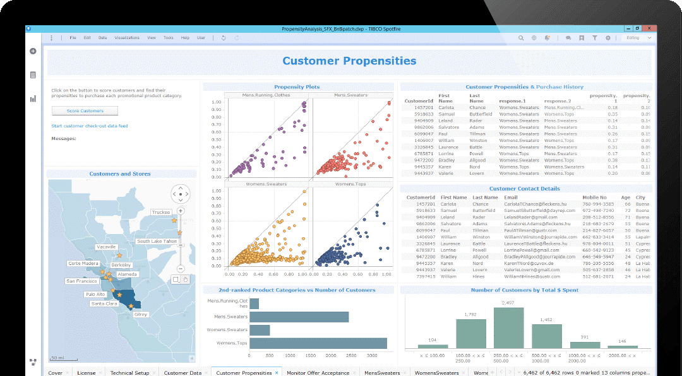This screenshot has width=682, height=376.
Task: Click the store star marker near Gilroy
Action: click(x=131, y=306)
